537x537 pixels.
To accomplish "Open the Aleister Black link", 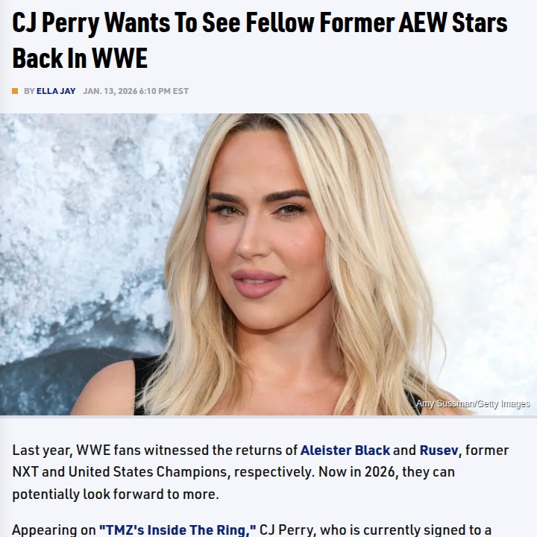I will (345, 450).
